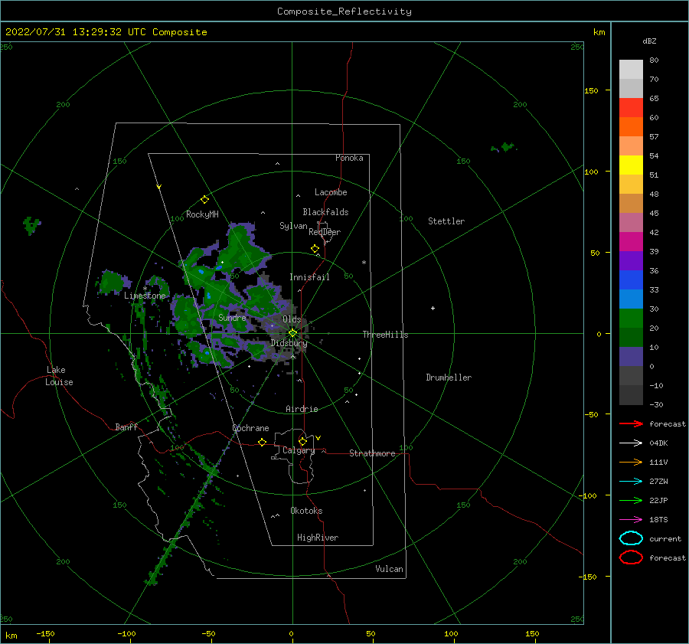Click the Drumheller label

pos(449,378)
